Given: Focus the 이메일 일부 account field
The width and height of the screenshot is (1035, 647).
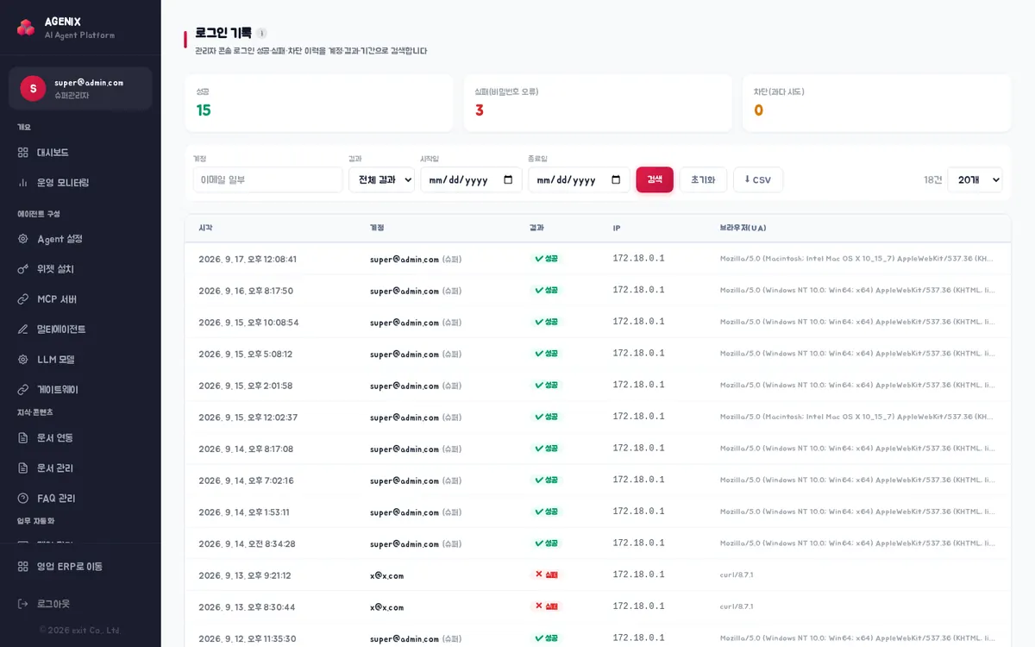Looking at the screenshot, I should [x=268, y=179].
